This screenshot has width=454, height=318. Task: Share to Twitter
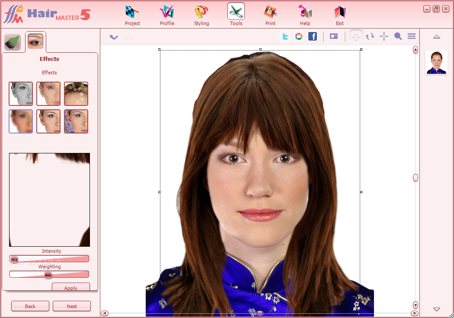pos(285,36)
